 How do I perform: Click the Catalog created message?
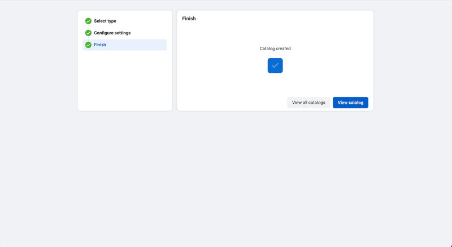tap(275, 48)
